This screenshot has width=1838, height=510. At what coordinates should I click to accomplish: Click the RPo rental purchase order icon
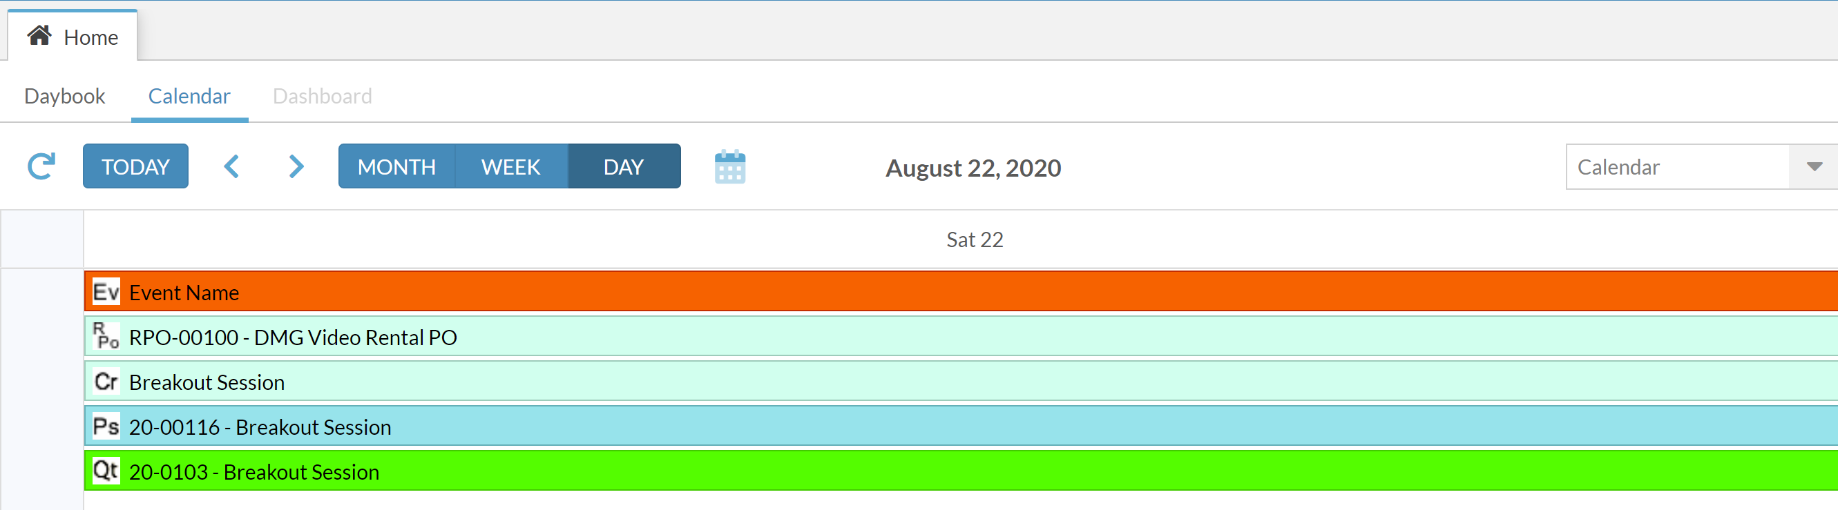106,336
